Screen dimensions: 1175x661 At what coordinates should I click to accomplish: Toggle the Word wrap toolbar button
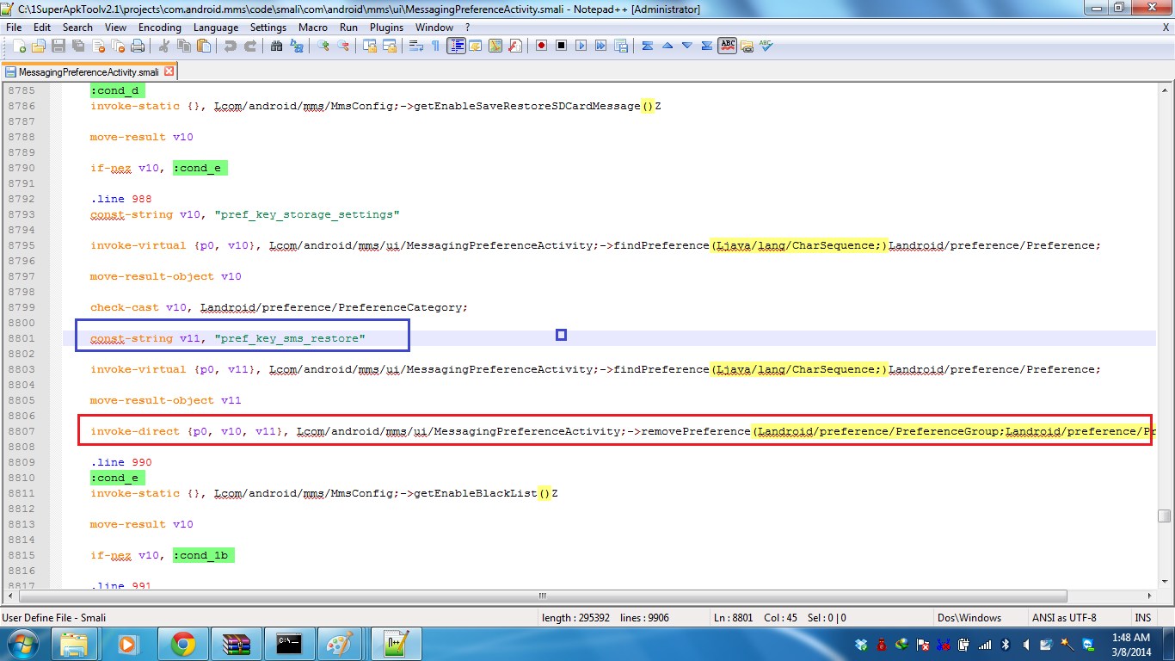pyautogui.click(x=415, y=46)
